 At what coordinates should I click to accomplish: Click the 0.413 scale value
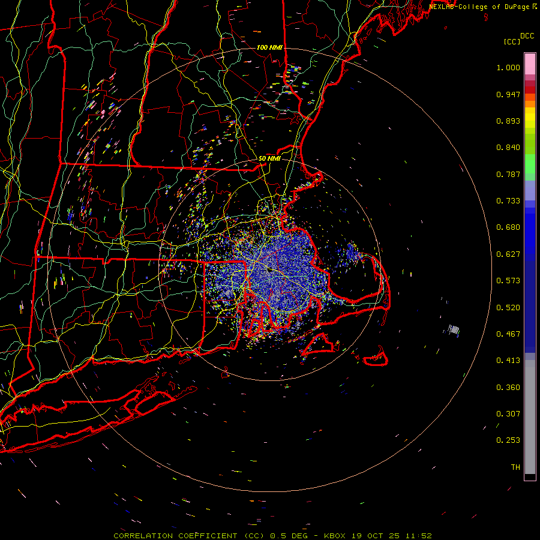(x=508, y=361)
